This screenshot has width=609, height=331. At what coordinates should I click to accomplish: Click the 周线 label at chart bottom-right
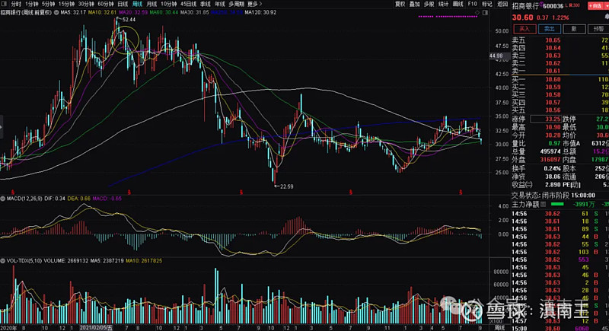coord(499,328)
